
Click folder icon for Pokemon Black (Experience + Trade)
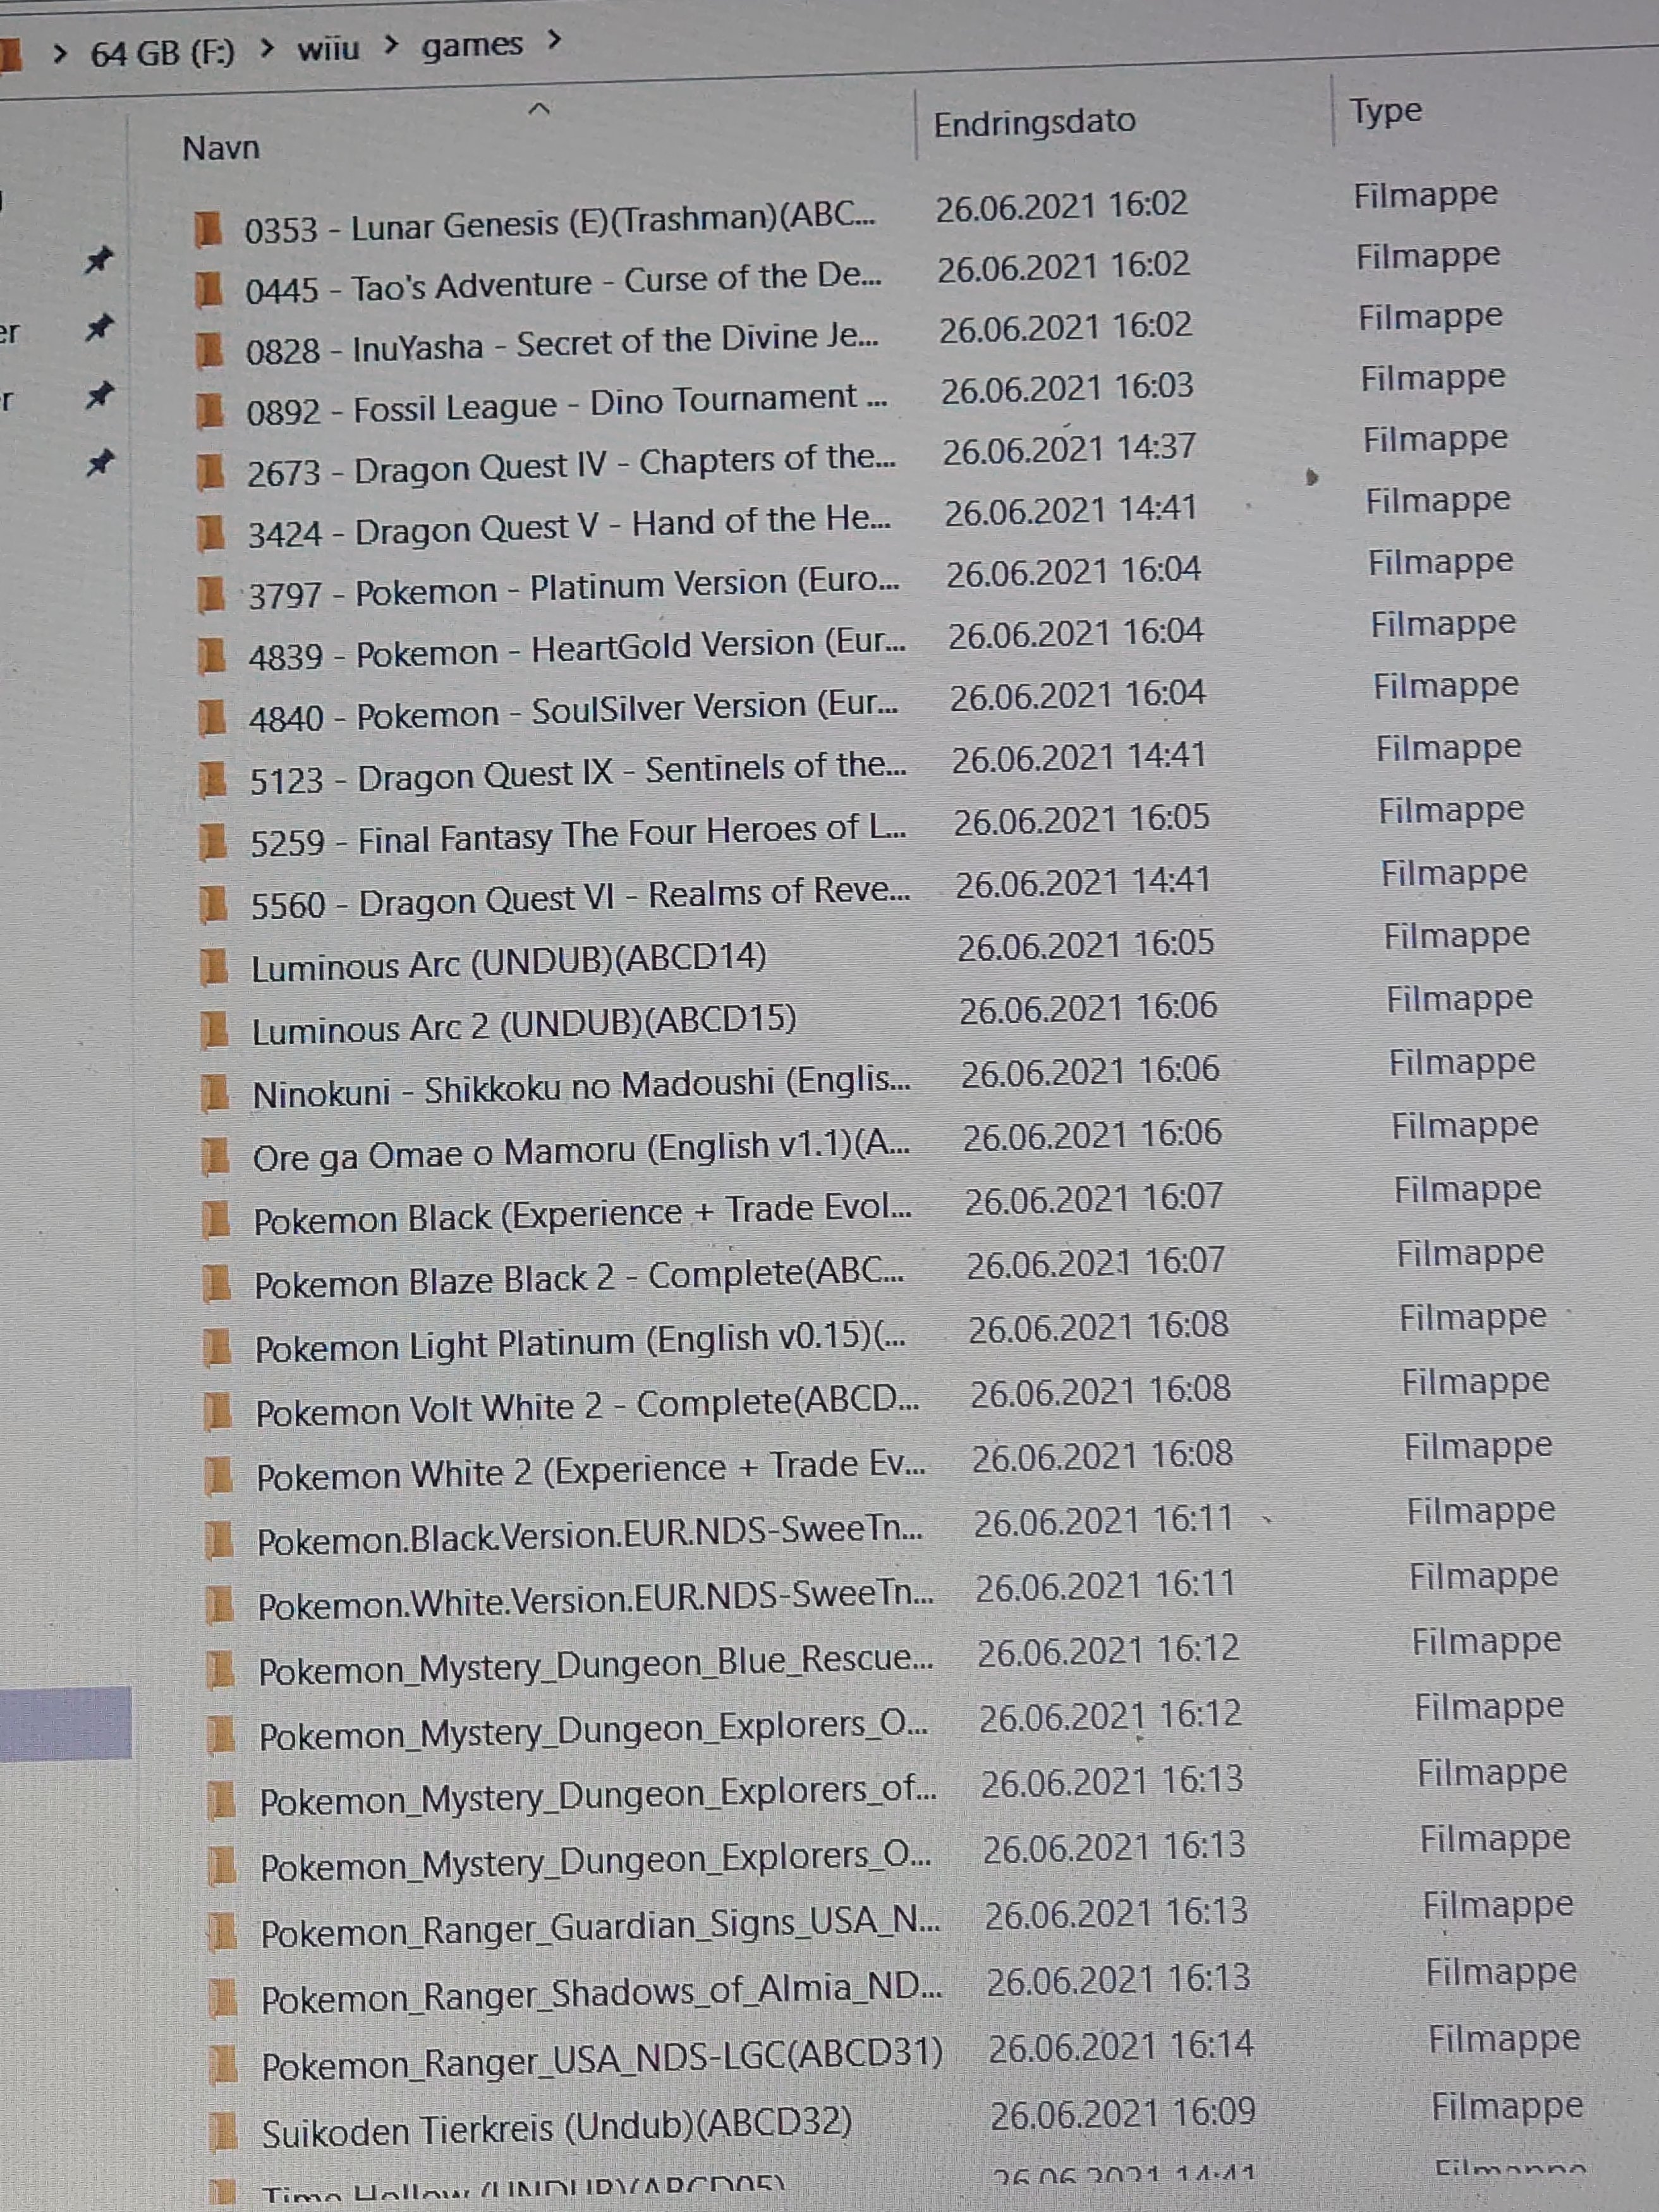[216, 1220]
